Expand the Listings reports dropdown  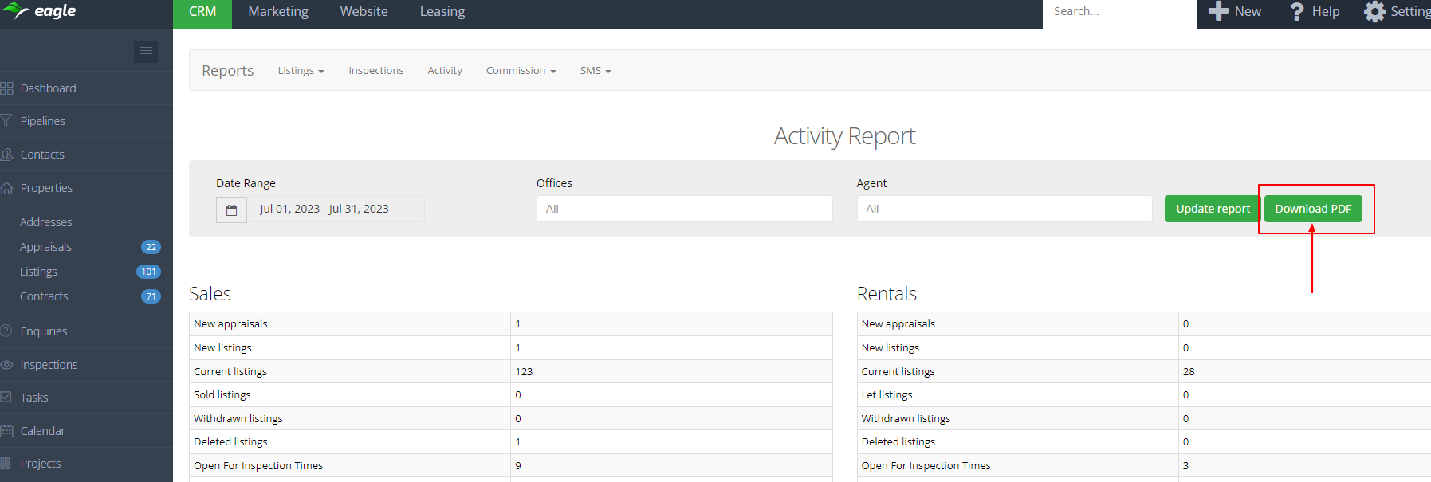pos(301,71)
